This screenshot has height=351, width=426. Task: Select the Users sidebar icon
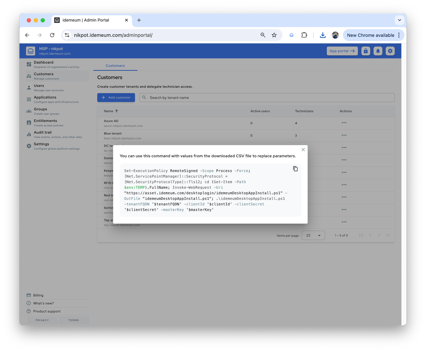coord(29,87)
